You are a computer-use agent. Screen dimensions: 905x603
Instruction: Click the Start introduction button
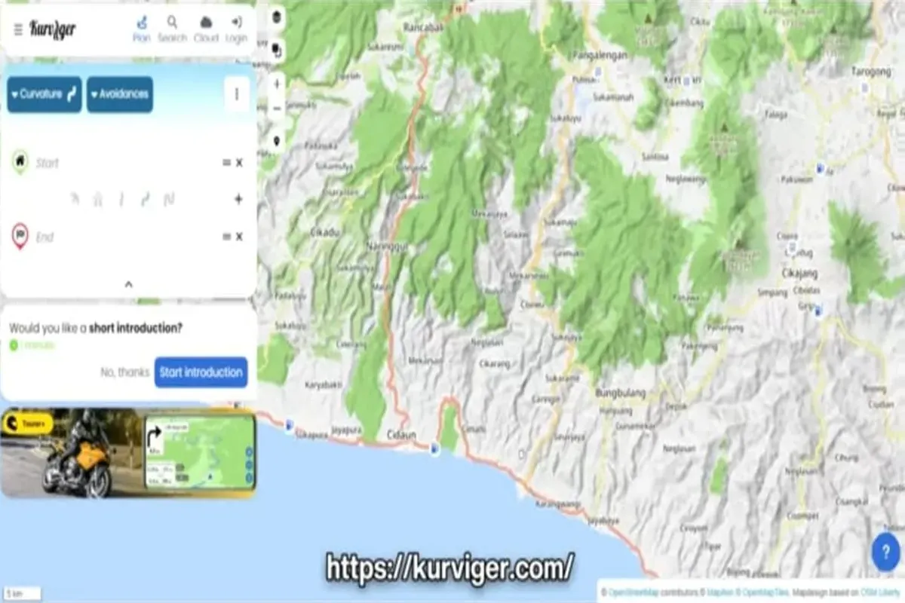pyautogui.click(x=201, y=372)
